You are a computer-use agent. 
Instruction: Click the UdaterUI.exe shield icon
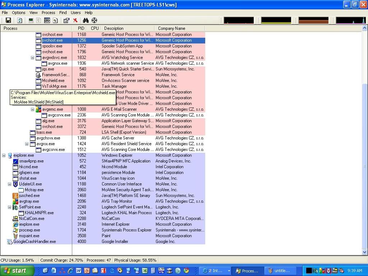click(15, 184)
